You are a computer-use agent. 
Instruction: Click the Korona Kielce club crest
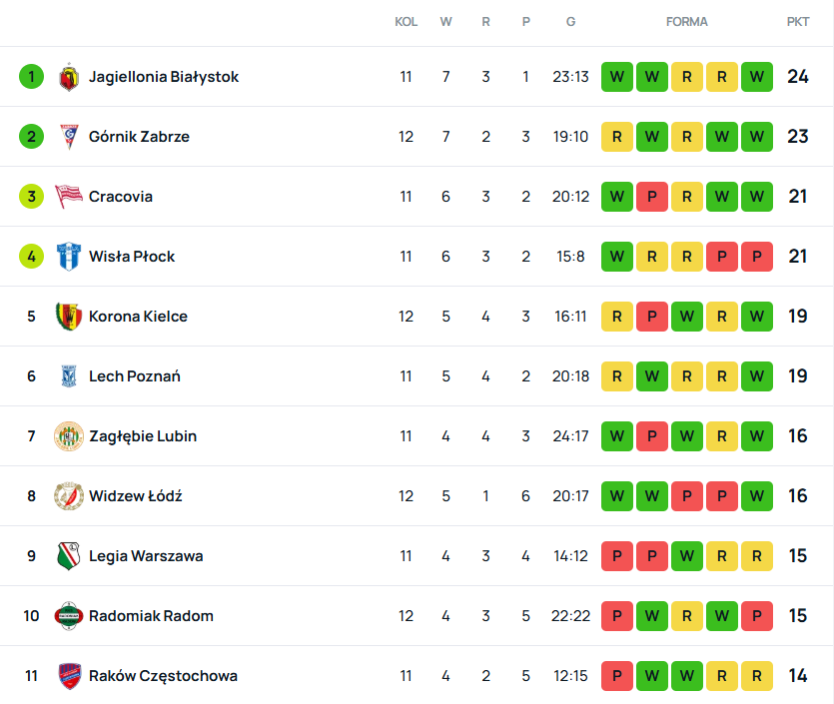(x=68, y=317)
